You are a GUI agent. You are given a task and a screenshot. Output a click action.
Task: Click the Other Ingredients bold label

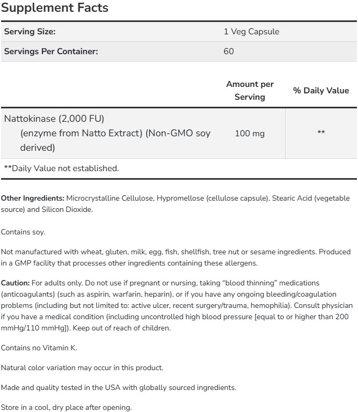click(32, 198)
